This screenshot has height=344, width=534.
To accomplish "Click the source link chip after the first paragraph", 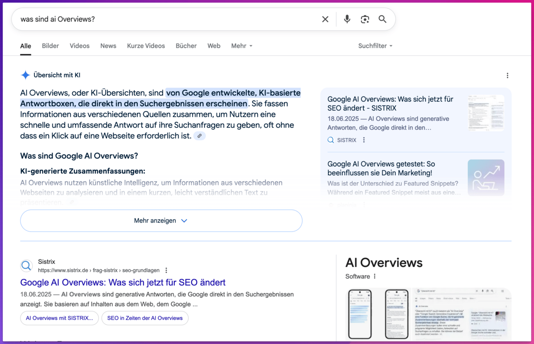I will pyautogui.click(x=200, y=136).
